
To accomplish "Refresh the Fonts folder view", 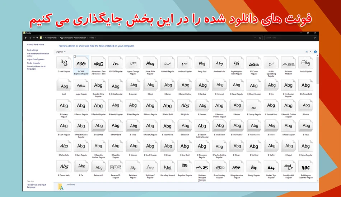I will point(260,38).
